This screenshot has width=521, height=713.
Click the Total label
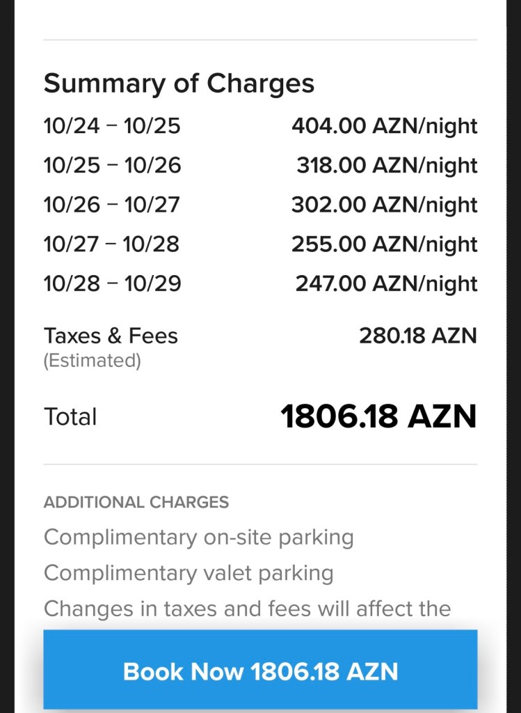[x=70, y=417]
